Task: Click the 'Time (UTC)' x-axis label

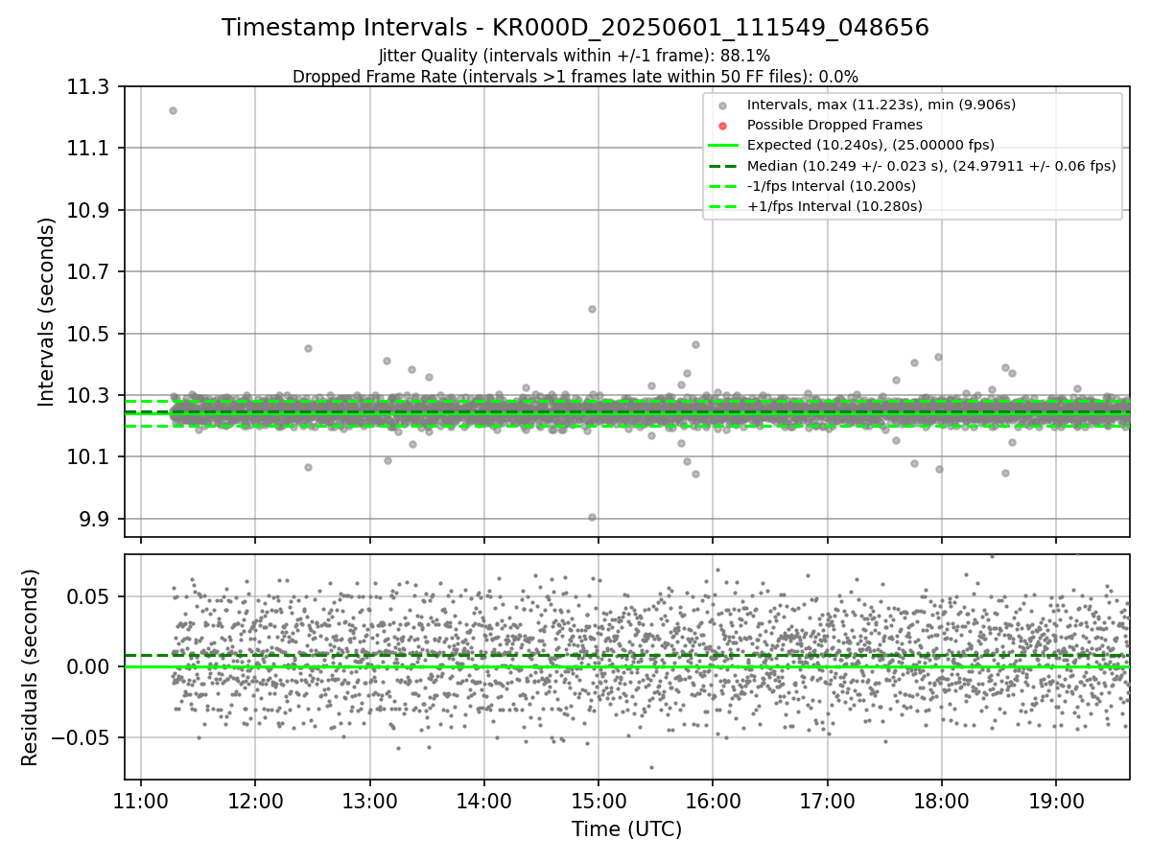Action: coord(626,829)
